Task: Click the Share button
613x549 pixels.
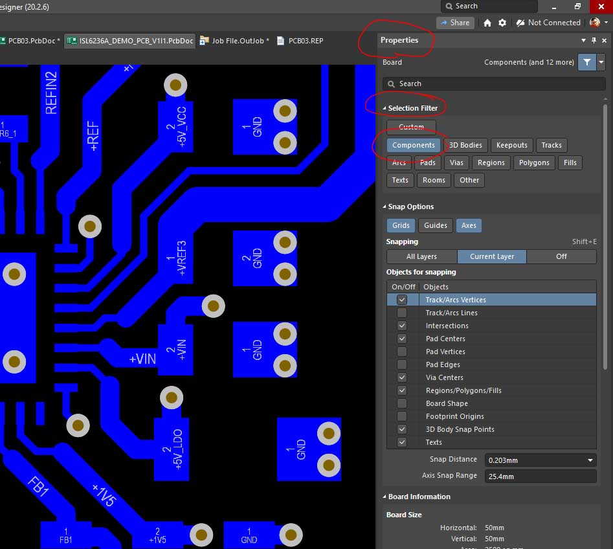Action: pos(455,23)
